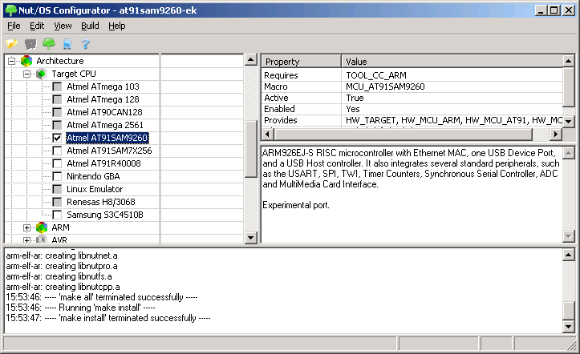Click the description text starting ARM926EJ-S
580x354 pixels.
click(x=411, y=168)
